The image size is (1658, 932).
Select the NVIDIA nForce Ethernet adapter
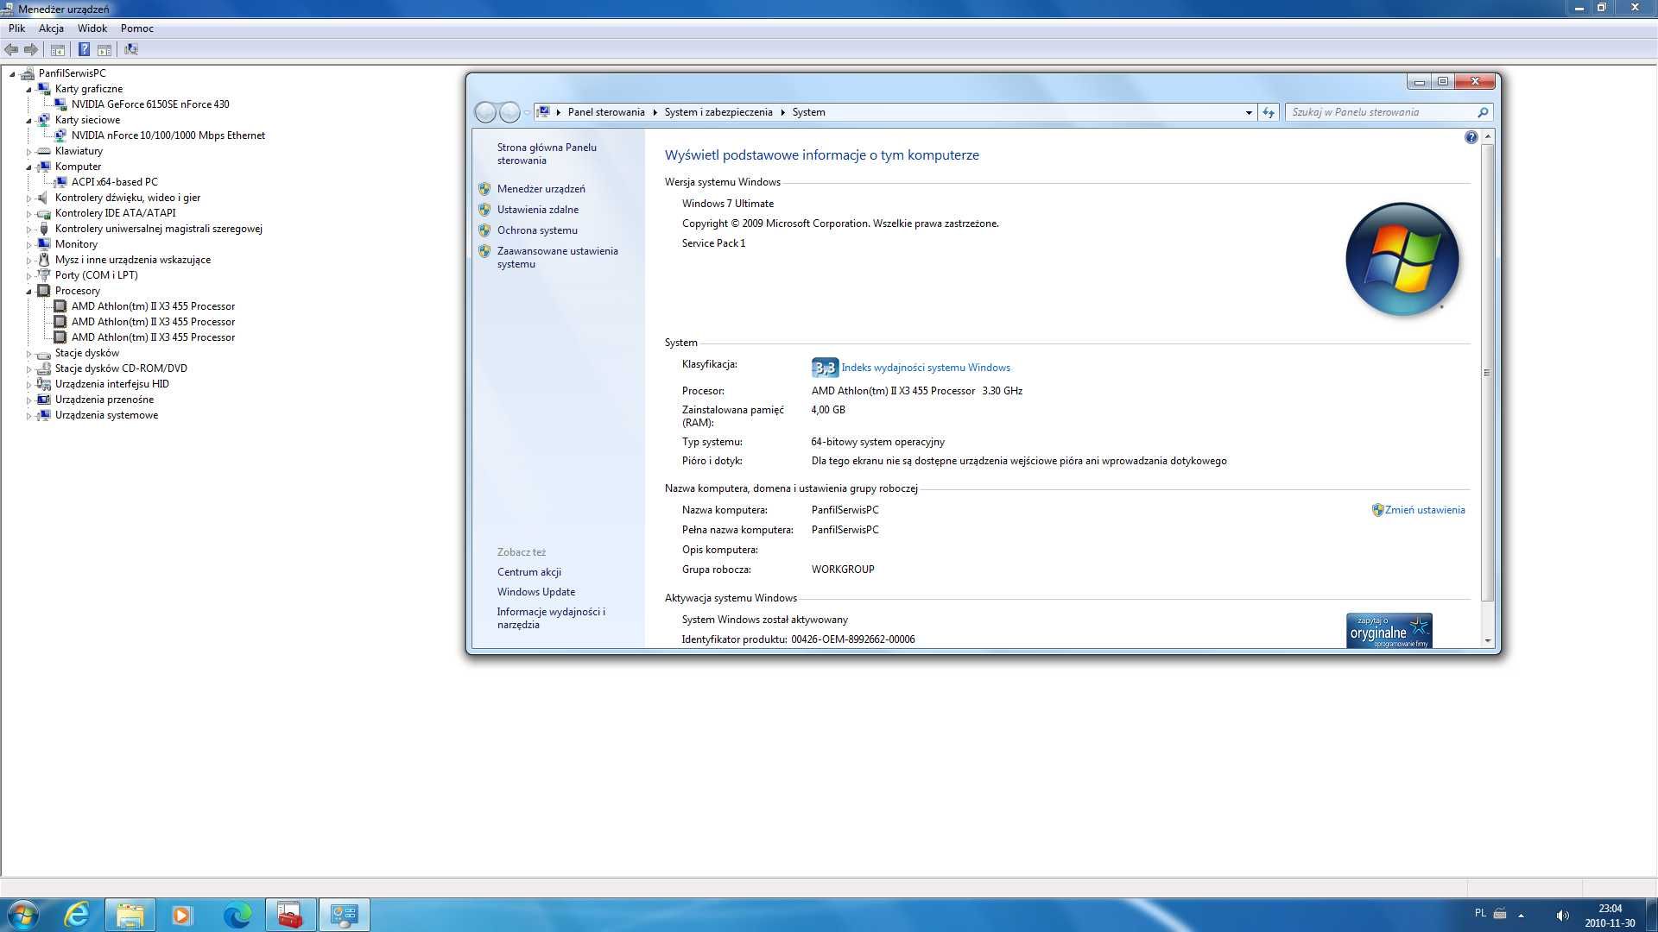pos(168,135)
